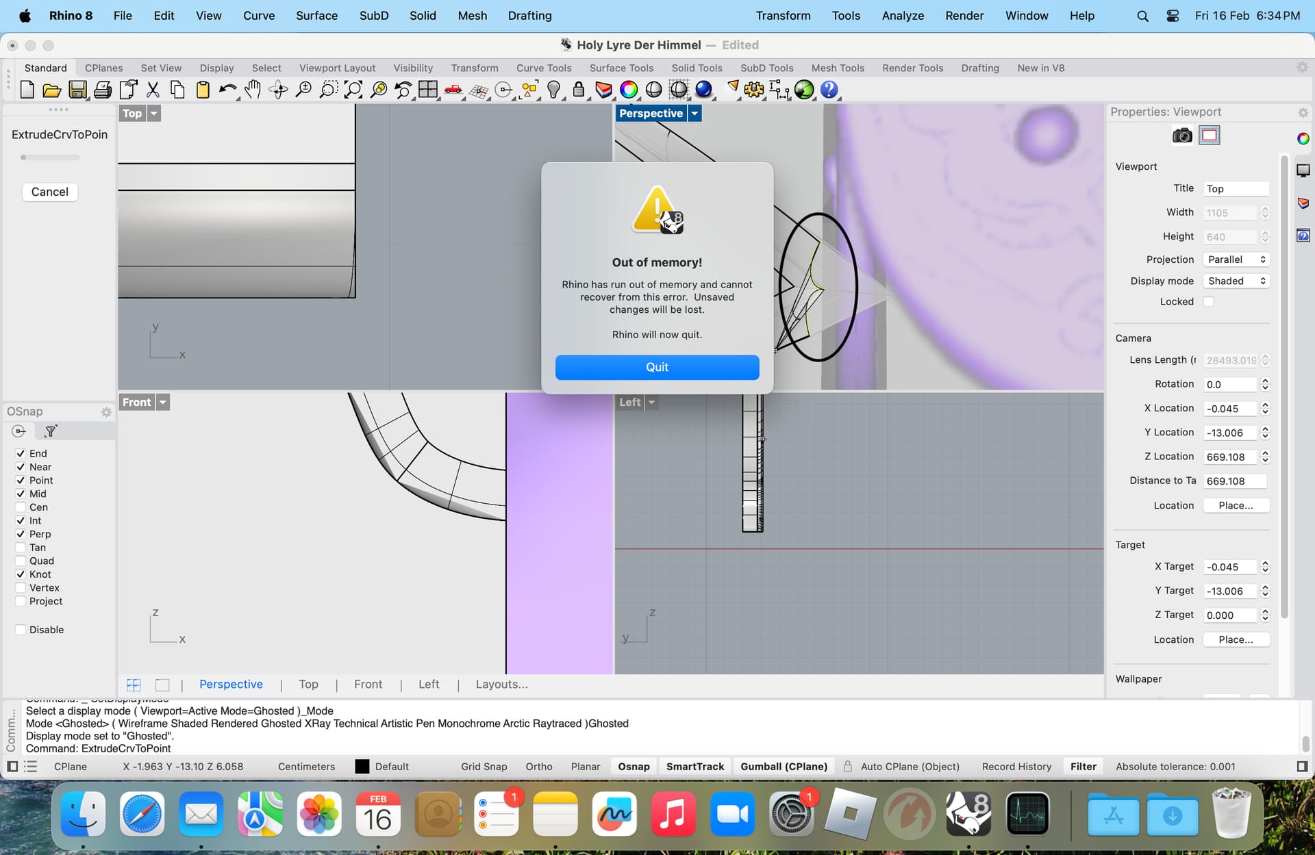Uncheck the Knot osnap checkbox
1315x855 pixels.
pyautogui.click(x=21, y=574)
